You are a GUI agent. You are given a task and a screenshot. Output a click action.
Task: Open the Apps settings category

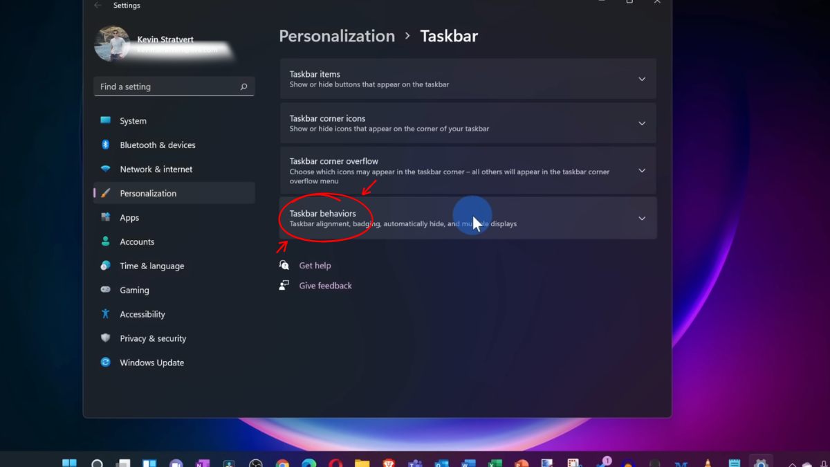(x=174, y=217)
